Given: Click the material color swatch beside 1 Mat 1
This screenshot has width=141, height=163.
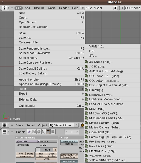Looking at the screenshot, I should [38, 150].
